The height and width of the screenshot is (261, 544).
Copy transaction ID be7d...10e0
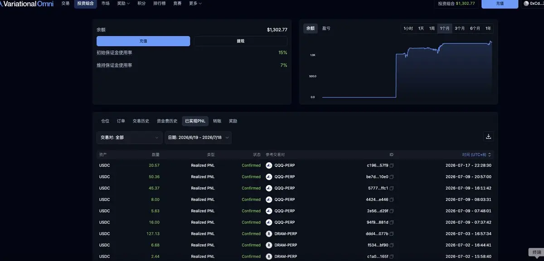point(392,177)
